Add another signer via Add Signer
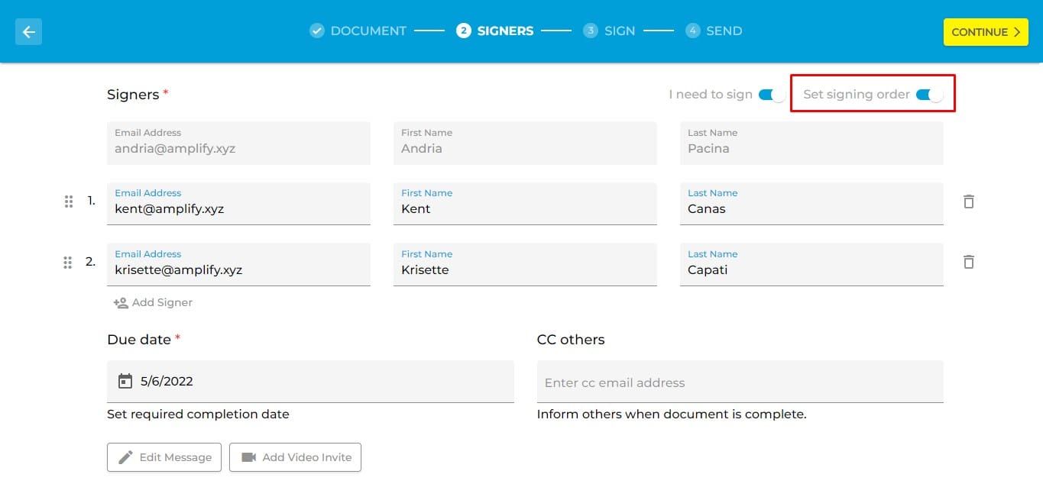 pyautogui.click(x=153, y=302)
